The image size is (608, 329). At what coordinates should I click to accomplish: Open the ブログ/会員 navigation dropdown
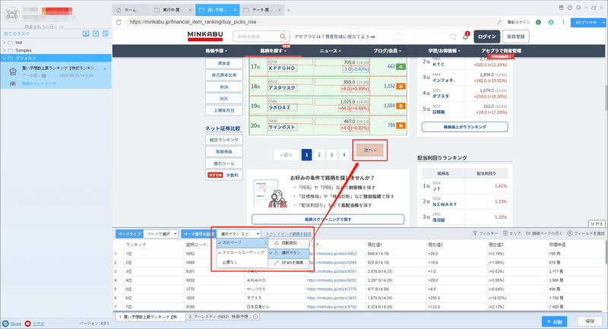(388, 51)
